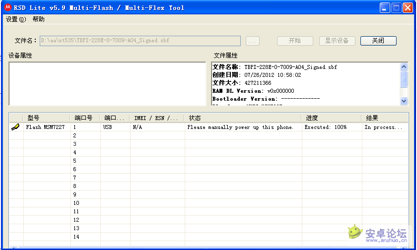The image size is (417, 250).
Task: Open the 设置(O) menu
Action: pyautogui.click(x=16, y=19)
